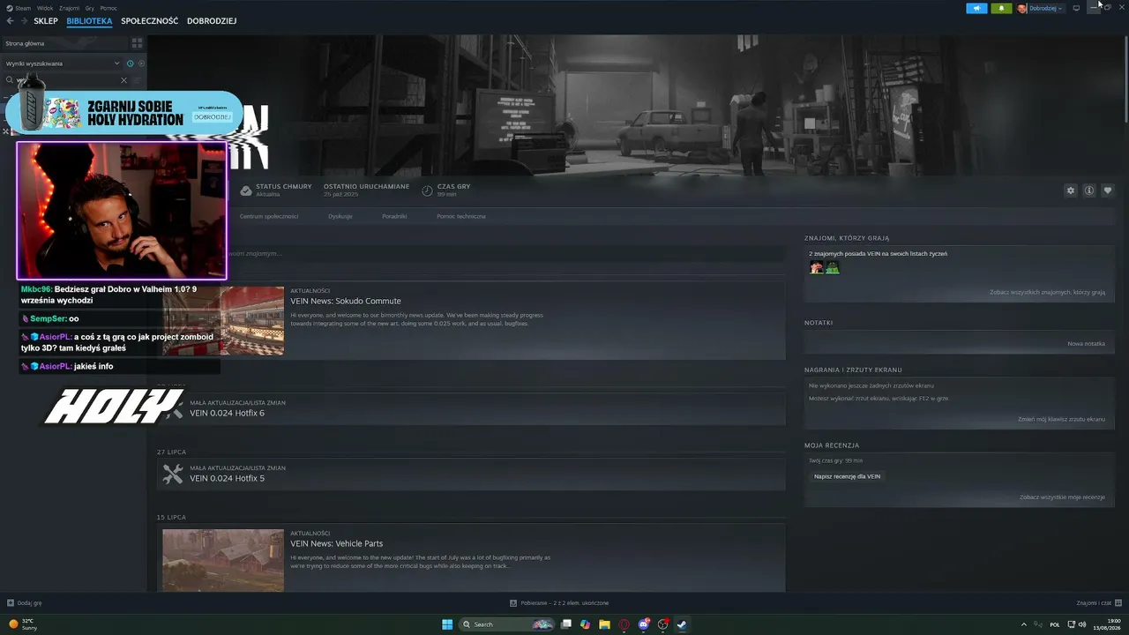Open the weather widget showing 32°C
Screen dimensions: 1129x635
tap(22, 624)
